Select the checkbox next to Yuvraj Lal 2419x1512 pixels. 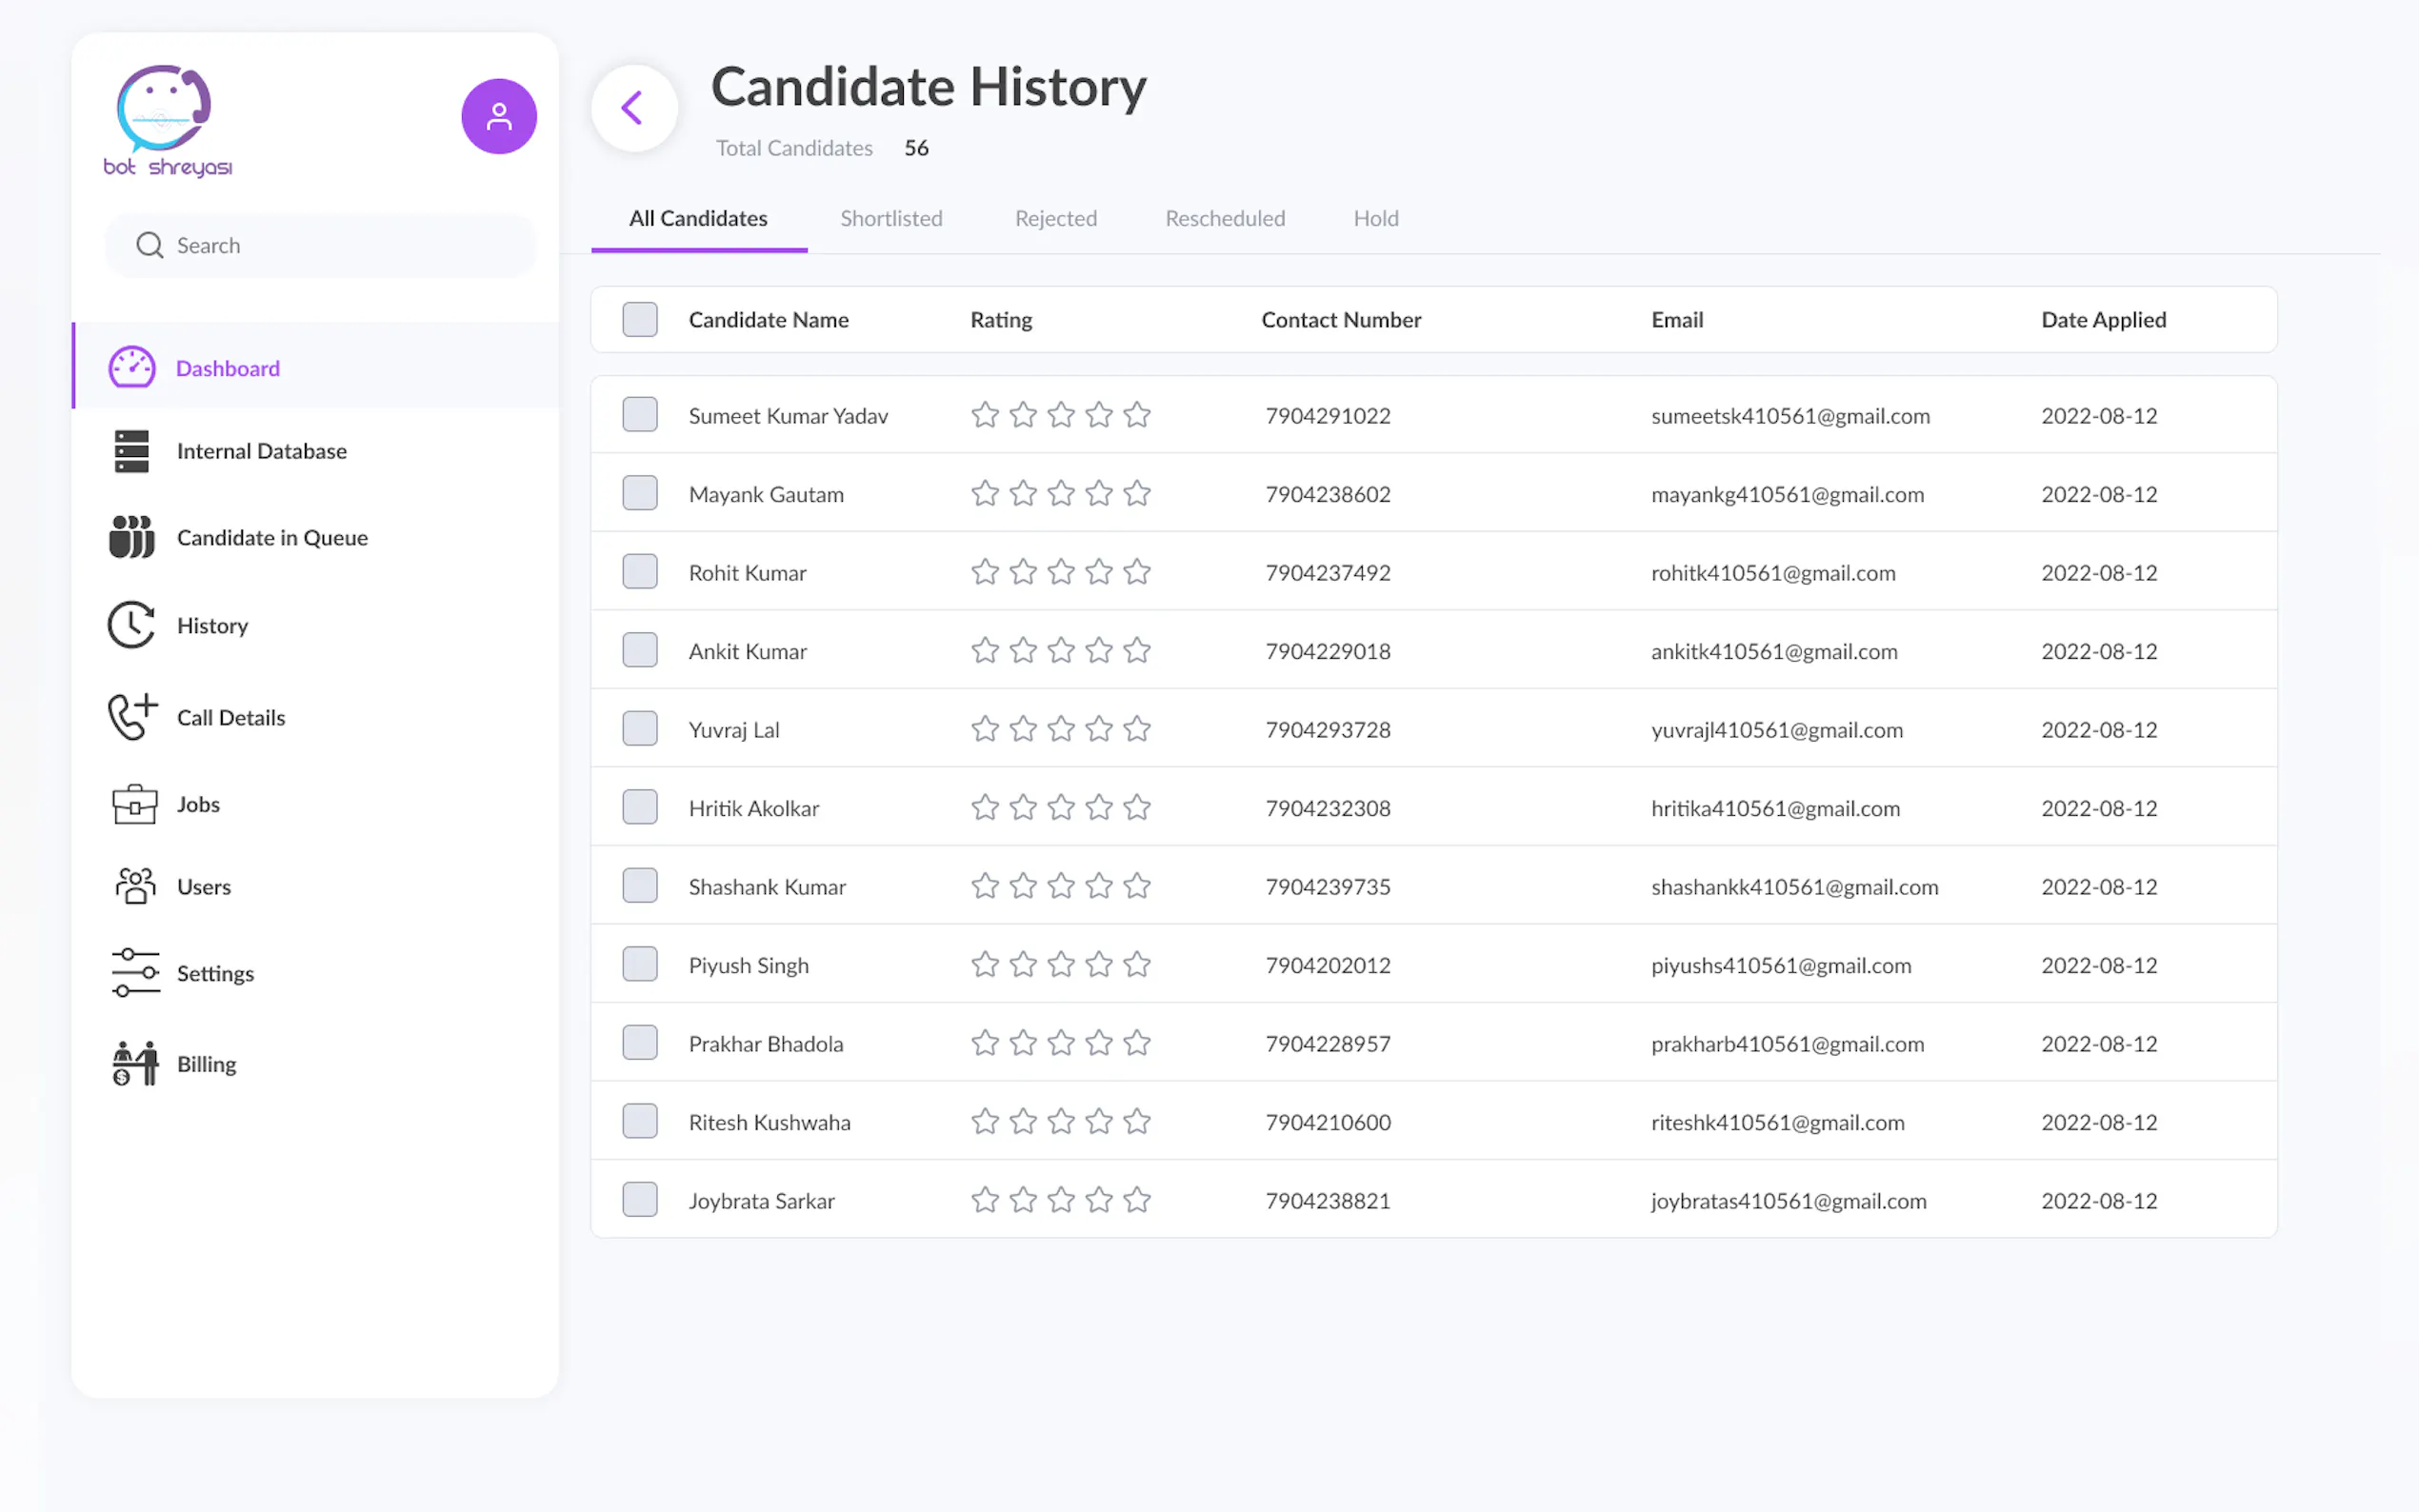[639, 729]
